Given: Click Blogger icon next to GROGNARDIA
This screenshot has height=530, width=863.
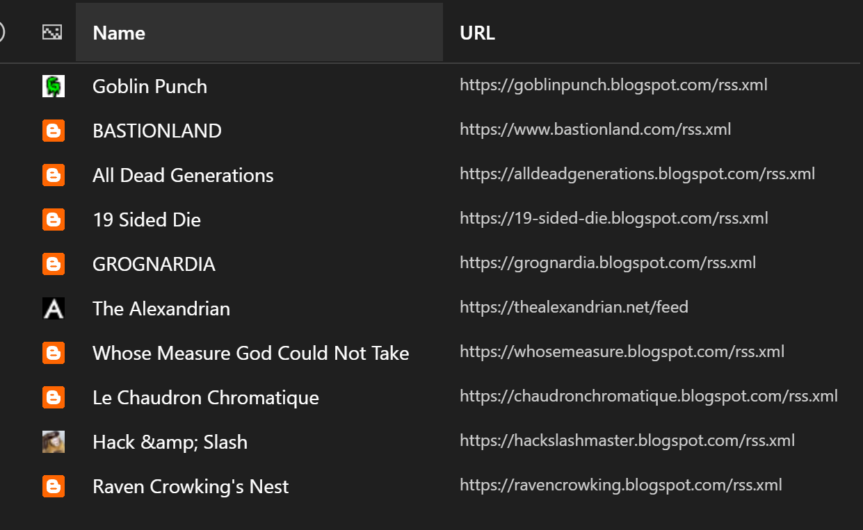Looking at the screenshot, I should click(54, 264).
